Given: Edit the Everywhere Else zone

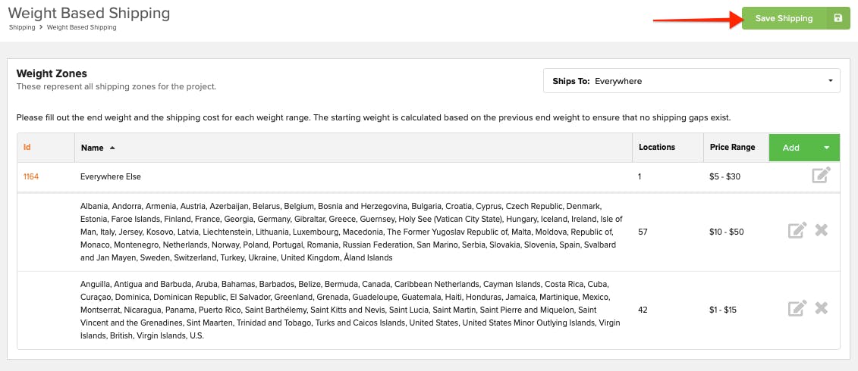Looking at the screenshot, I should [821, 176].
